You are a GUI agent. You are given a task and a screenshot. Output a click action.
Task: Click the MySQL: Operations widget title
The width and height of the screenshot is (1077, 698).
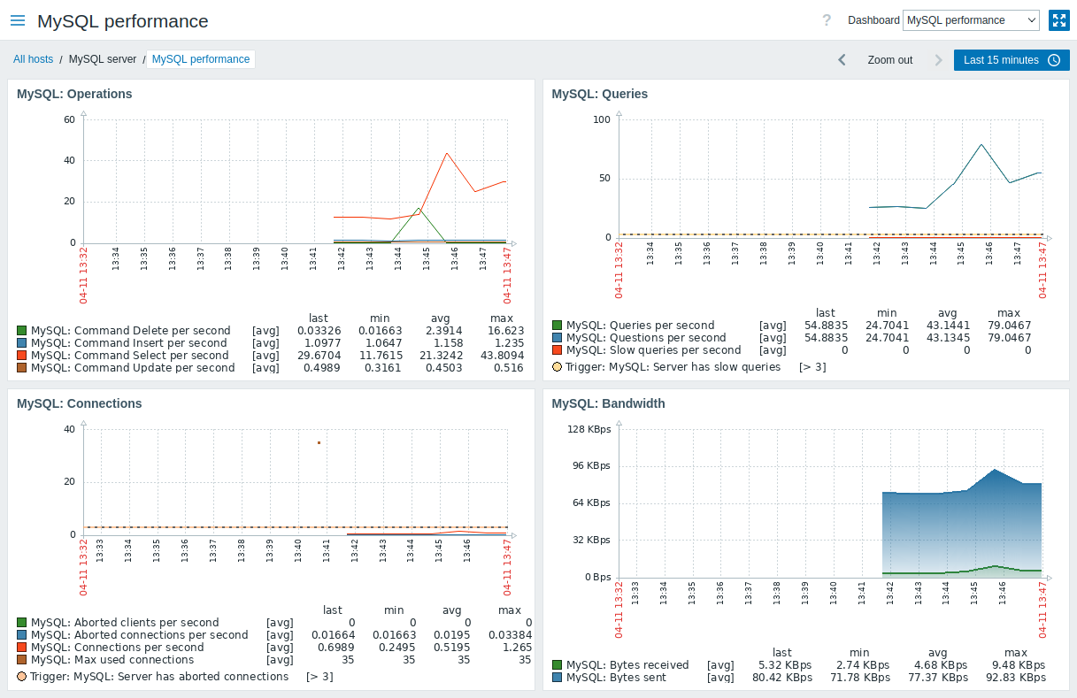click(x=74, y=94)
